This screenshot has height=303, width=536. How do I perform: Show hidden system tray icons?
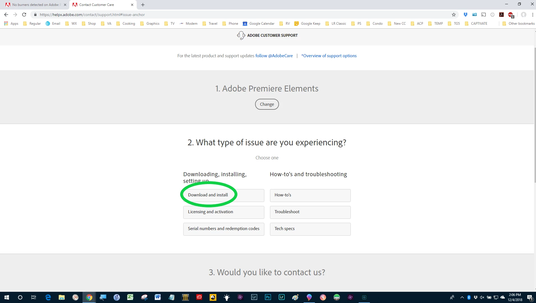[x=462, y=297]
